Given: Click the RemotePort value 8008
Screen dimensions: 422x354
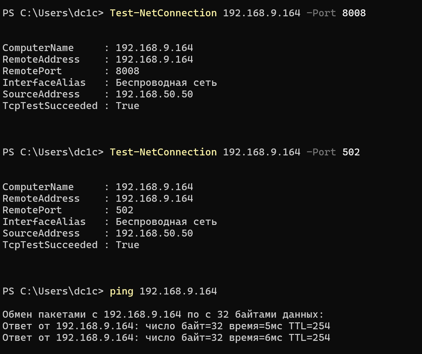Looking at the screenshot, I should (x=127, y=71).
